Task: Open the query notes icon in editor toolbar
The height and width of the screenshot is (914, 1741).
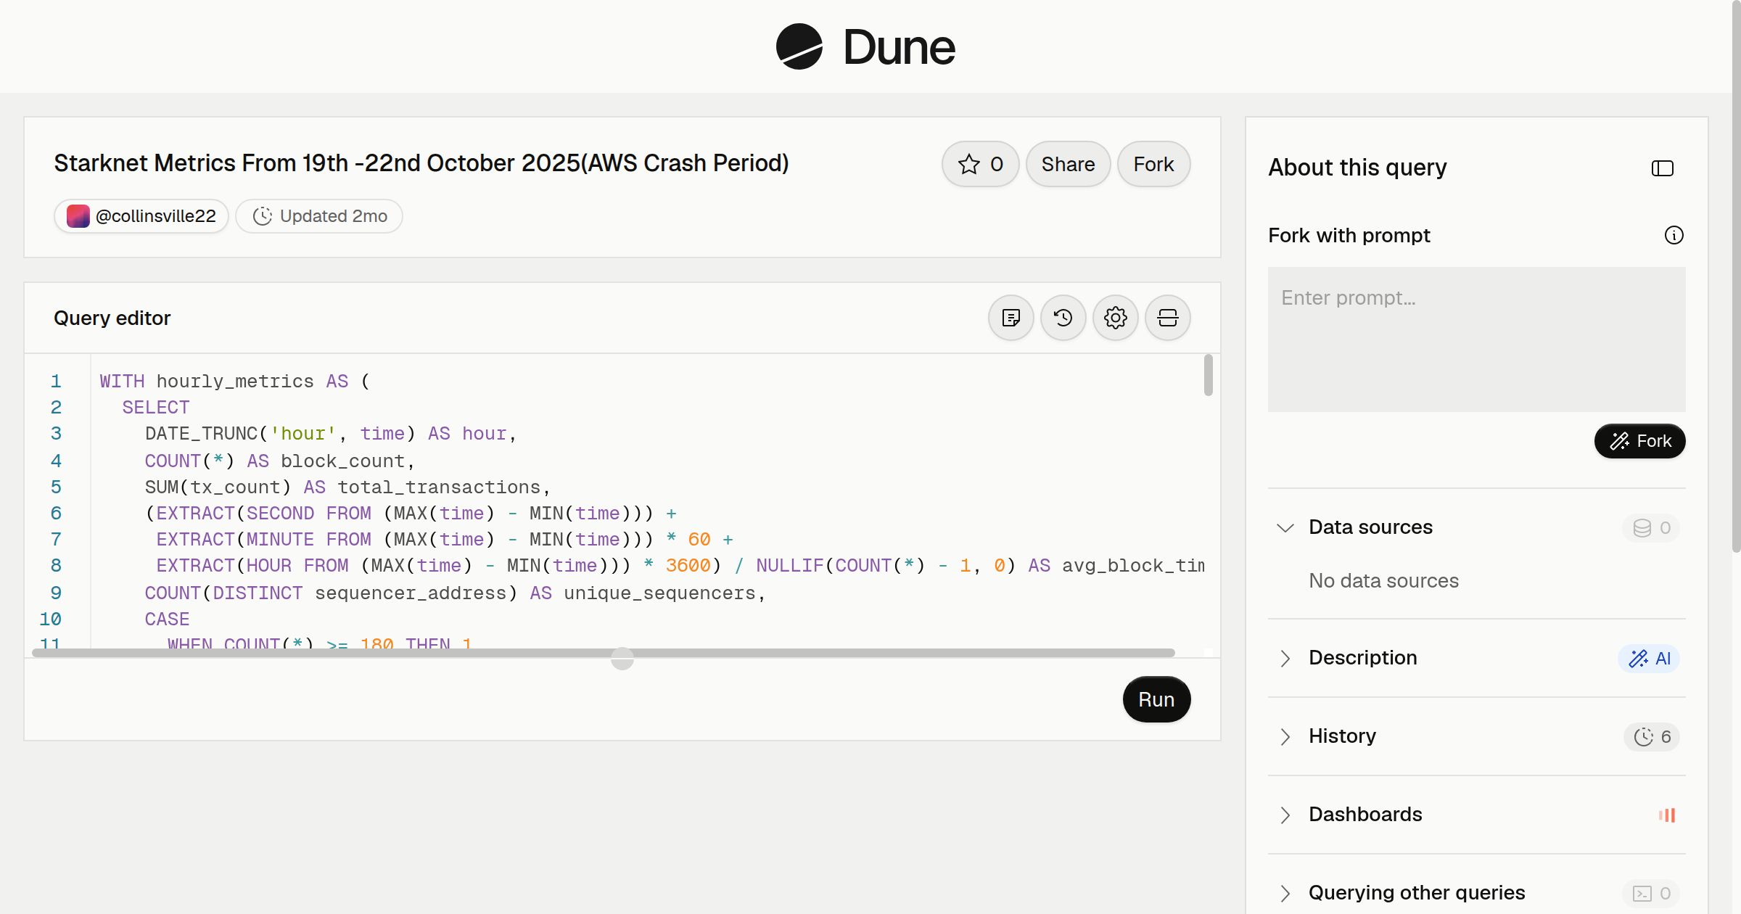Action: pos(1011,318)
